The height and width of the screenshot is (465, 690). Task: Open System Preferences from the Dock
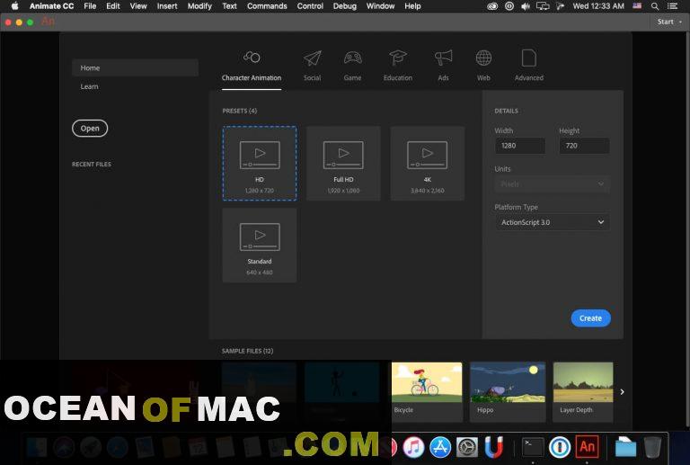coord(467,447)
